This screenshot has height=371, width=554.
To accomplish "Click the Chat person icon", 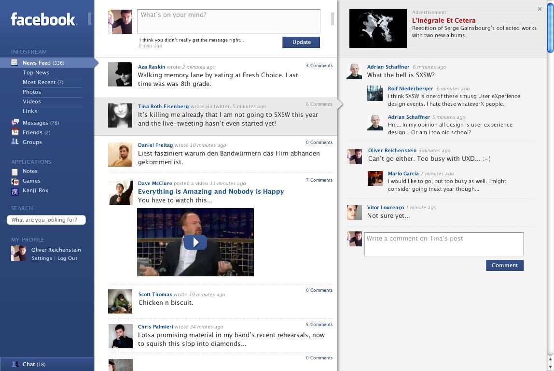I will (x=15, y=364).
